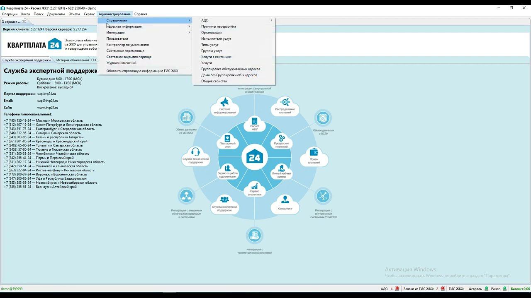
Task: Click the Система информирования megaphone icon
Action: coord(225,102)
